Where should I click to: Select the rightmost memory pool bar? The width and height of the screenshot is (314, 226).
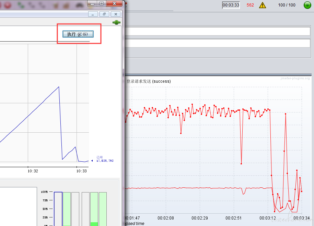point(103,209)
